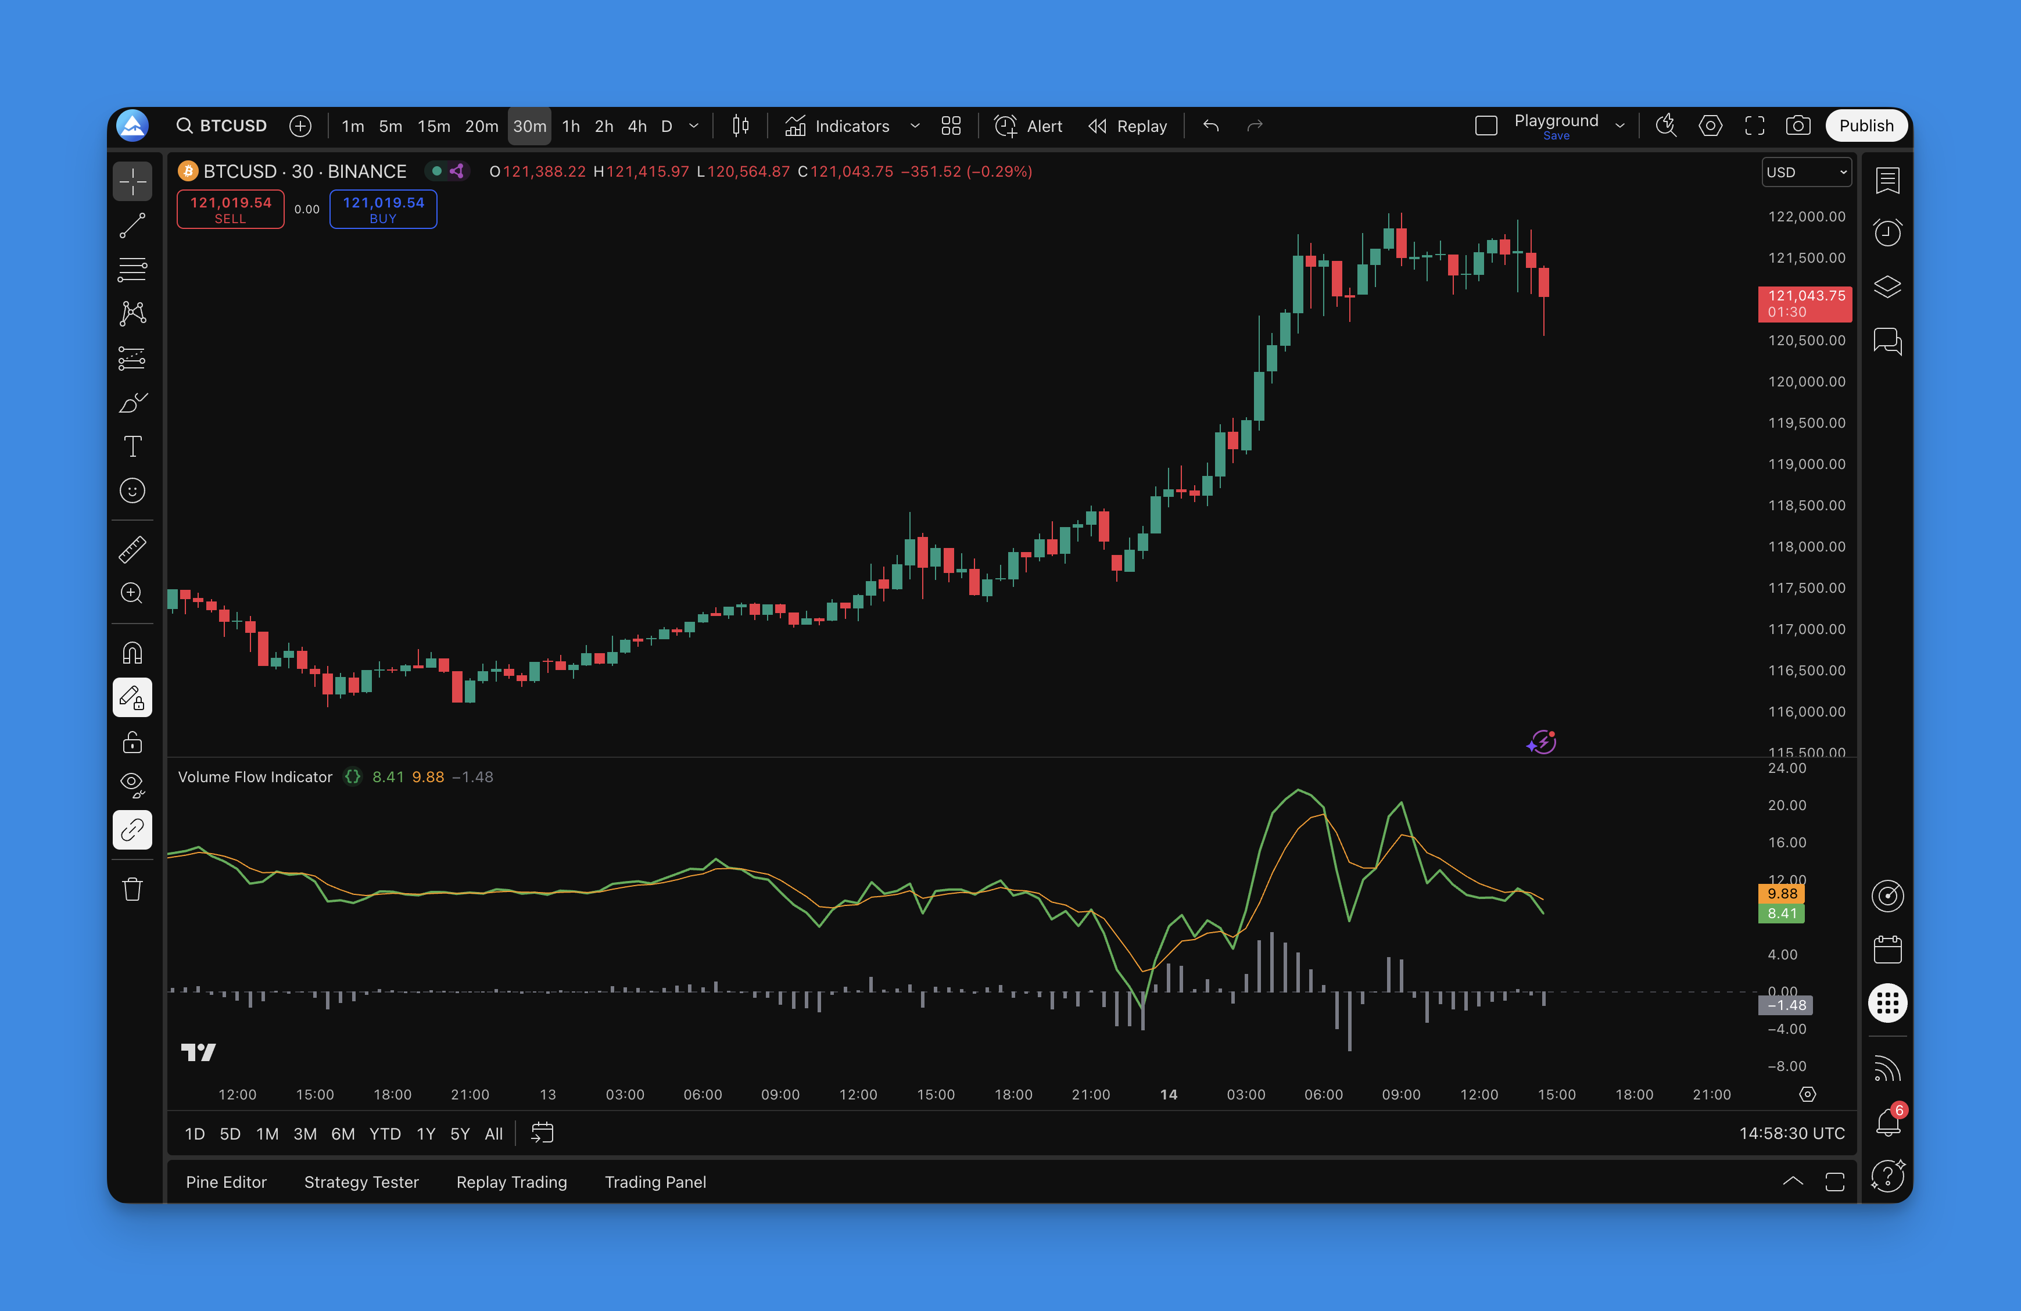Viewport: 2021px width, 1311px height.
Task: Redo the last chart action
Action: [1255, 126]
